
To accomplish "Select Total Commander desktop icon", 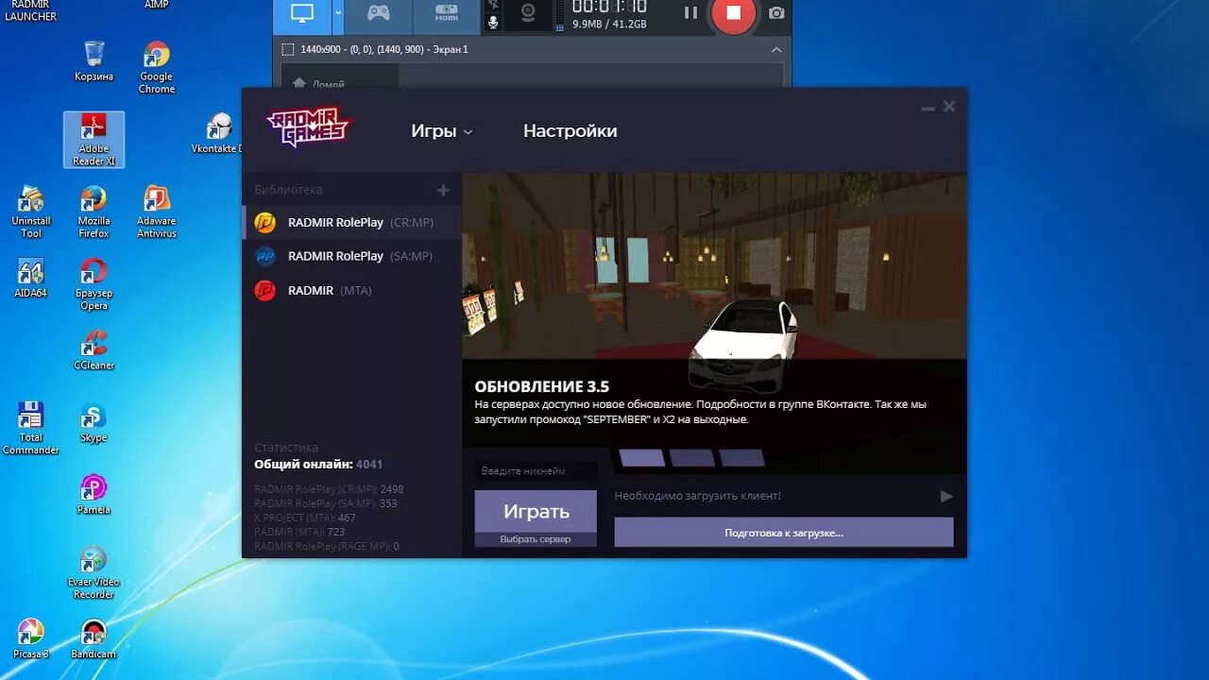I will [x=31, y=429].
